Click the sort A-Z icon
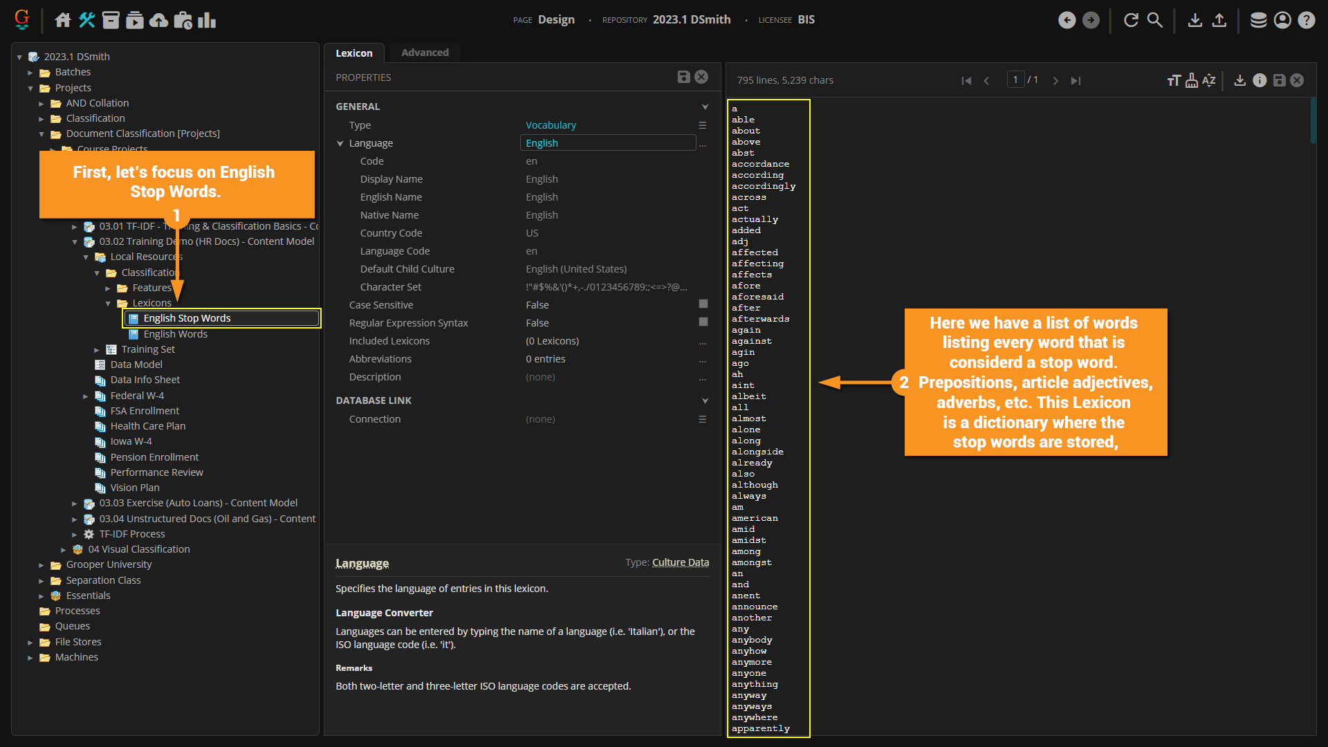The width and height of the screenshot is (1328, 747). pyautogui.click(x=1209, y=80)
